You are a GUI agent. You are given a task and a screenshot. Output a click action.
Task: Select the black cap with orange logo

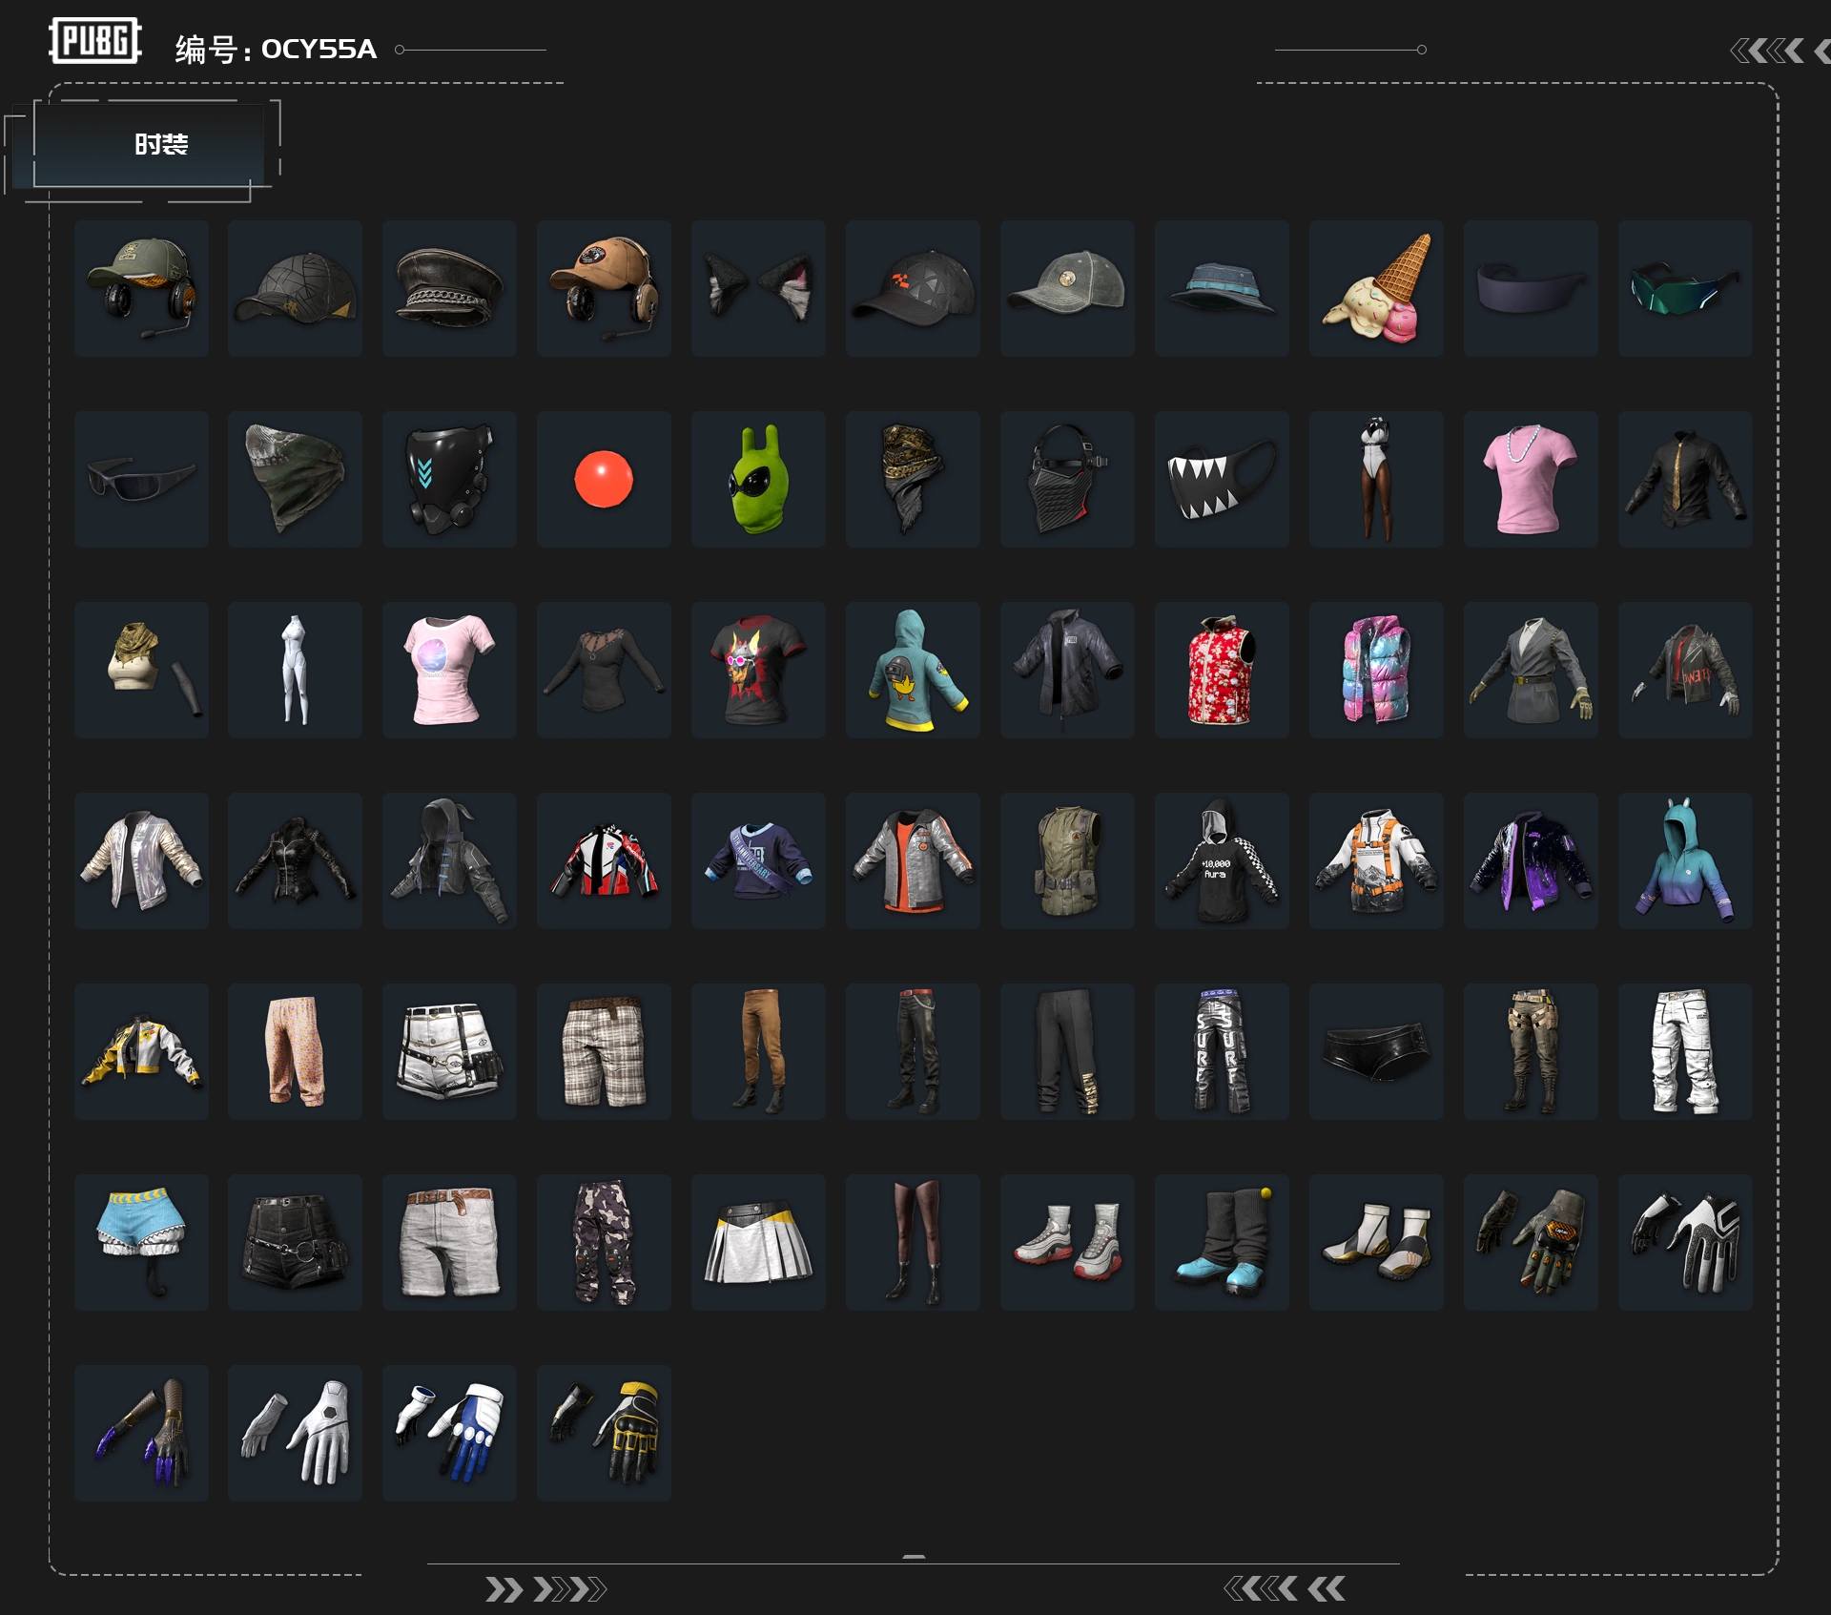pos(913,288)
